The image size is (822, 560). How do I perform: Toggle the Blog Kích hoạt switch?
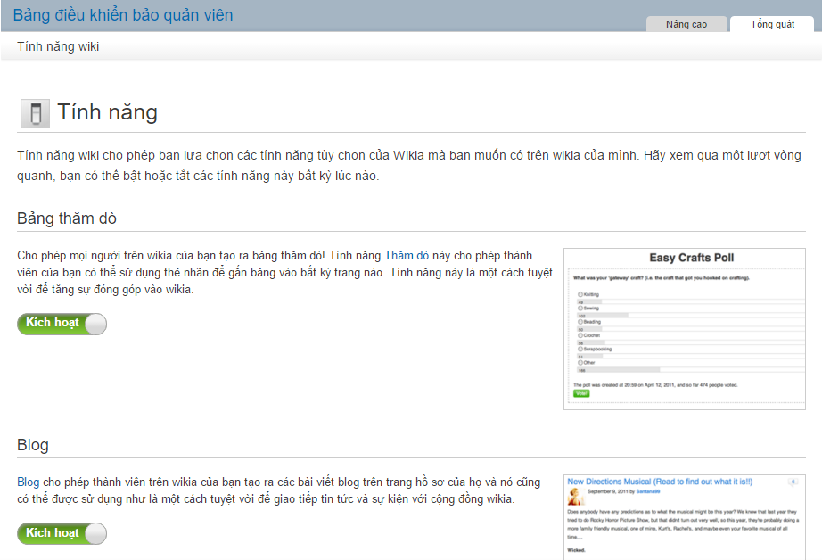(x=62, y=533)
